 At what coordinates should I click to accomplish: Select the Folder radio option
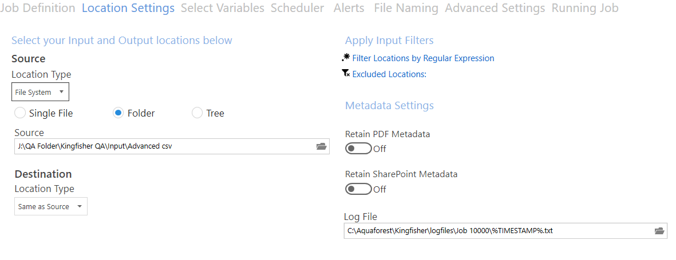click(118, 113)
